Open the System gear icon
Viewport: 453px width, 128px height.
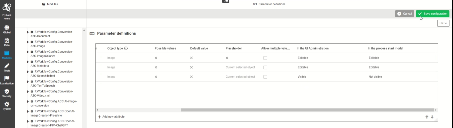(x=7, y=104)
